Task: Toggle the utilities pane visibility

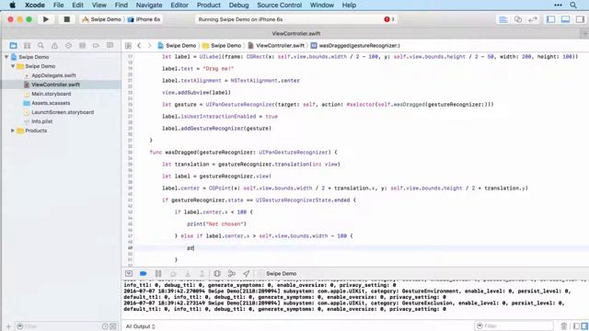Action: coord(580,19)
